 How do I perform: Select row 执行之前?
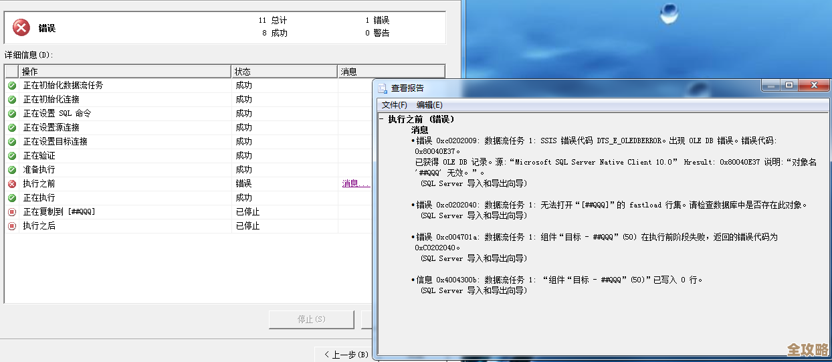click(x=189, y=184)
